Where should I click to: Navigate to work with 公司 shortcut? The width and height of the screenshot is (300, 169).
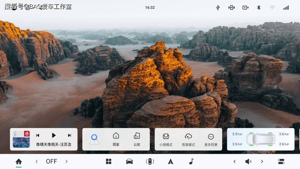137,139
